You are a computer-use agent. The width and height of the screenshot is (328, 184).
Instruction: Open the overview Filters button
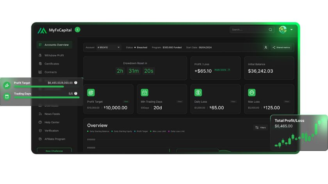tap(261, 128)
